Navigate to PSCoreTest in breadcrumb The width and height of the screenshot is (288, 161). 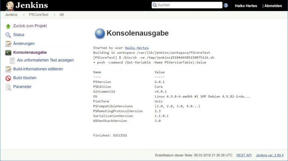[x=39, y=15]
